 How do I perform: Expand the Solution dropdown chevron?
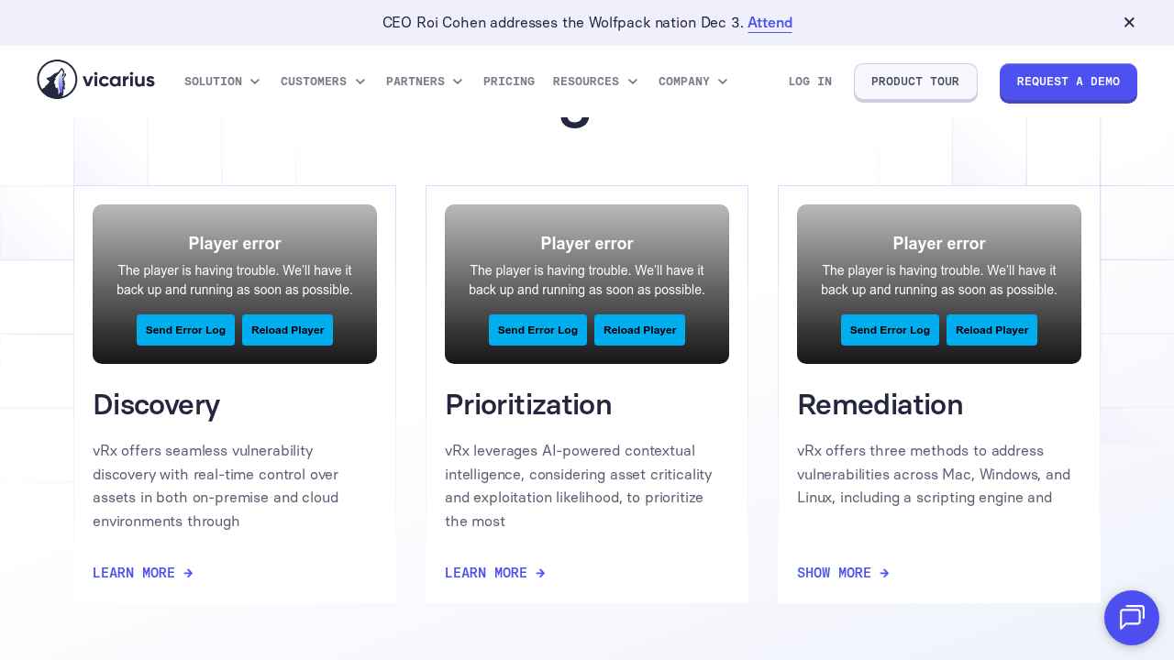point(255,82)
